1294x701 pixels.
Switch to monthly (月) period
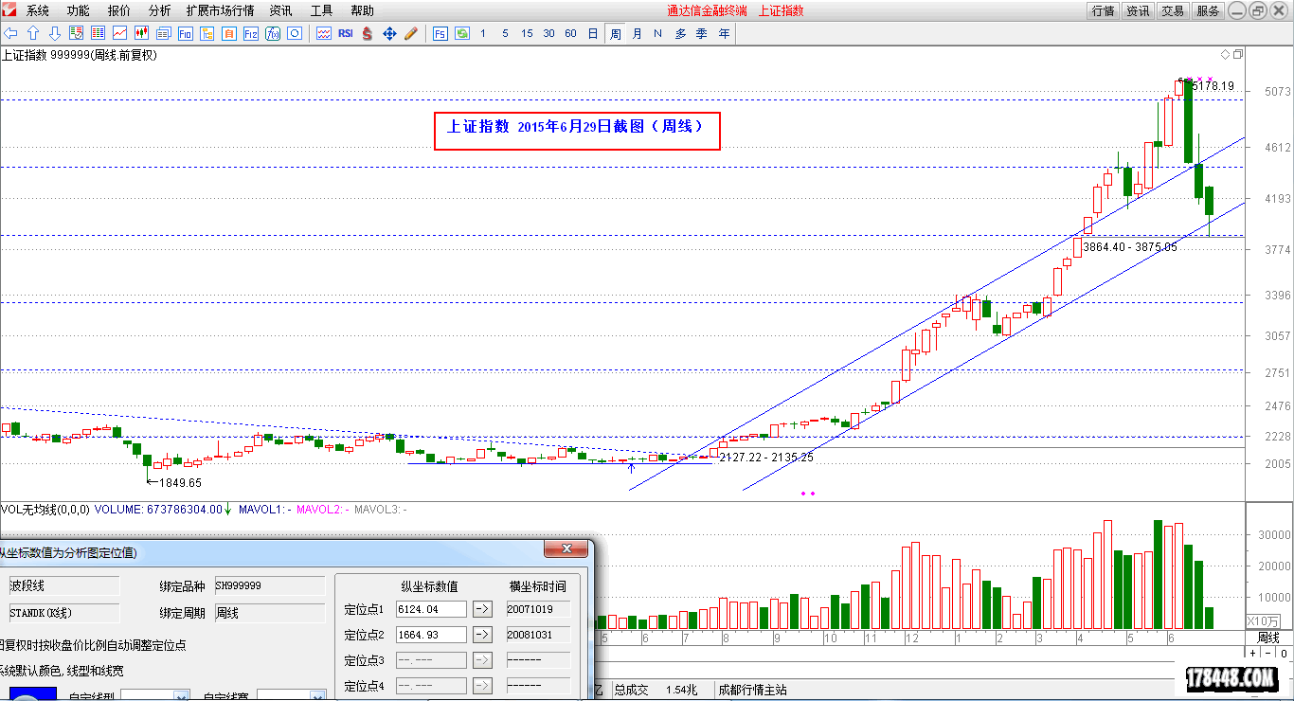(x=637, y=33)
